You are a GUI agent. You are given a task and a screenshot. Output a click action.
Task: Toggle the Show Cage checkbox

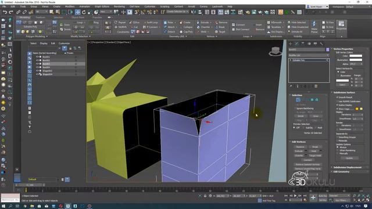pos(337,109)
